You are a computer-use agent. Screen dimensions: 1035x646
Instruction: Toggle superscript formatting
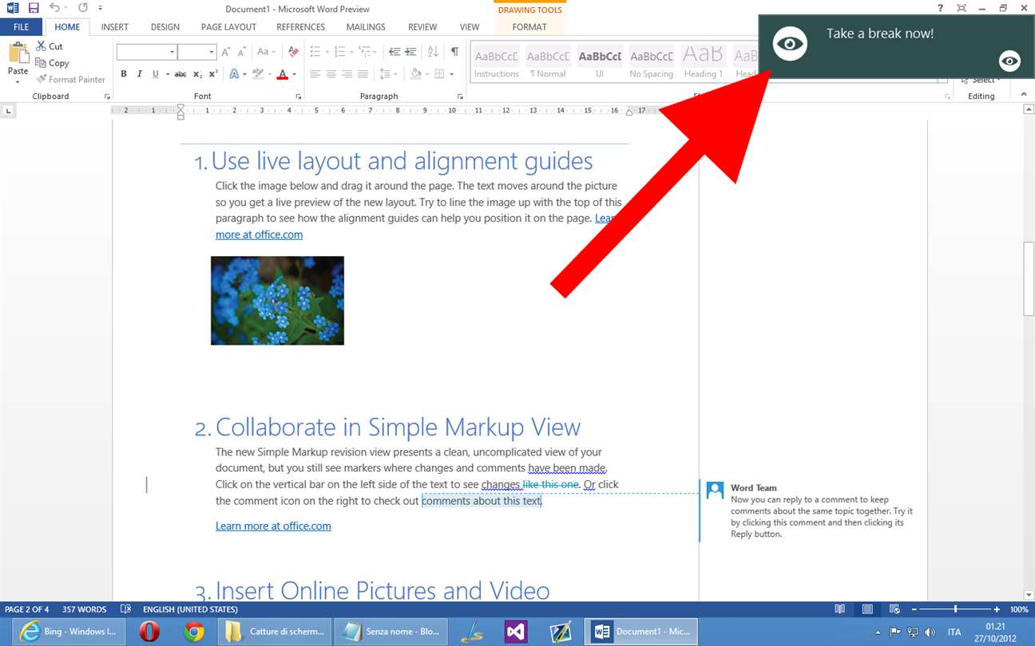tap(213, 74)
